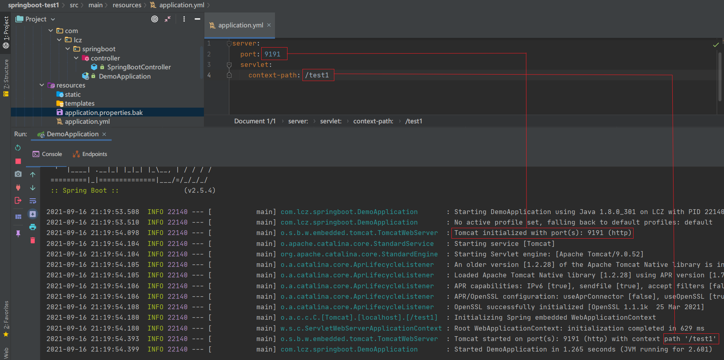Click the inspection checkmark in editor

tap(716, 45)
